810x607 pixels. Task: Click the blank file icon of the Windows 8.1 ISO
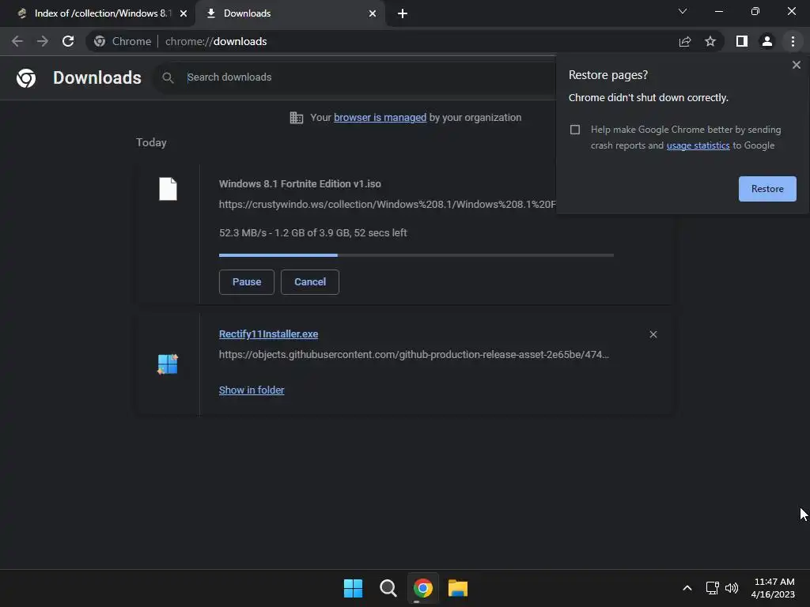[x=168, y=189]
